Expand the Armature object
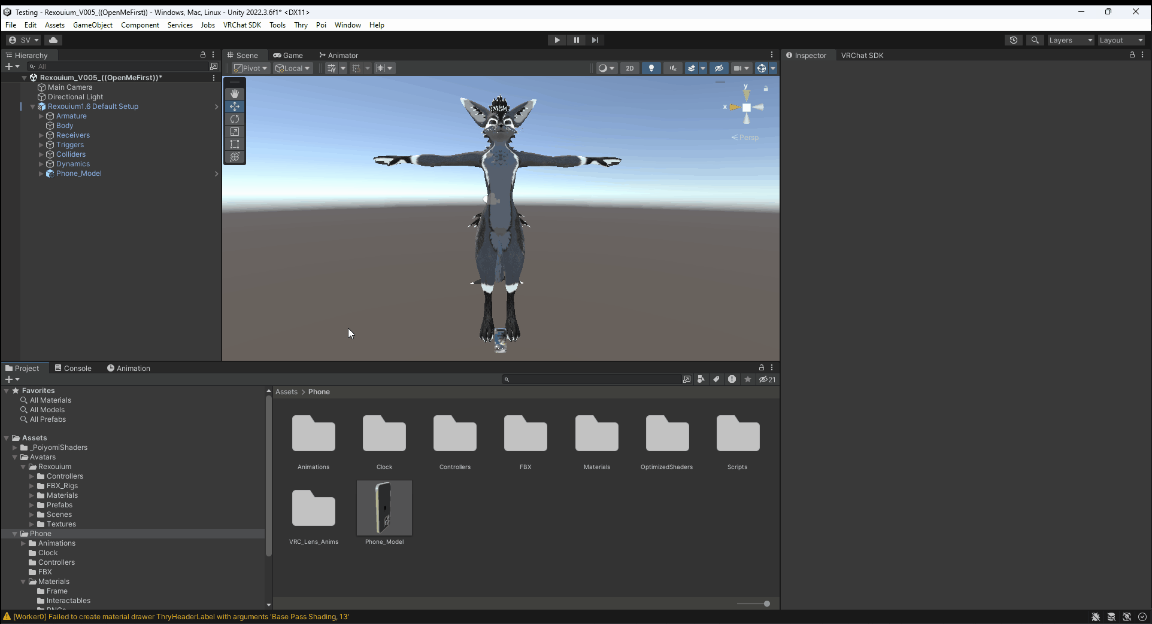The image size is (1152, 624). [41, 116]
